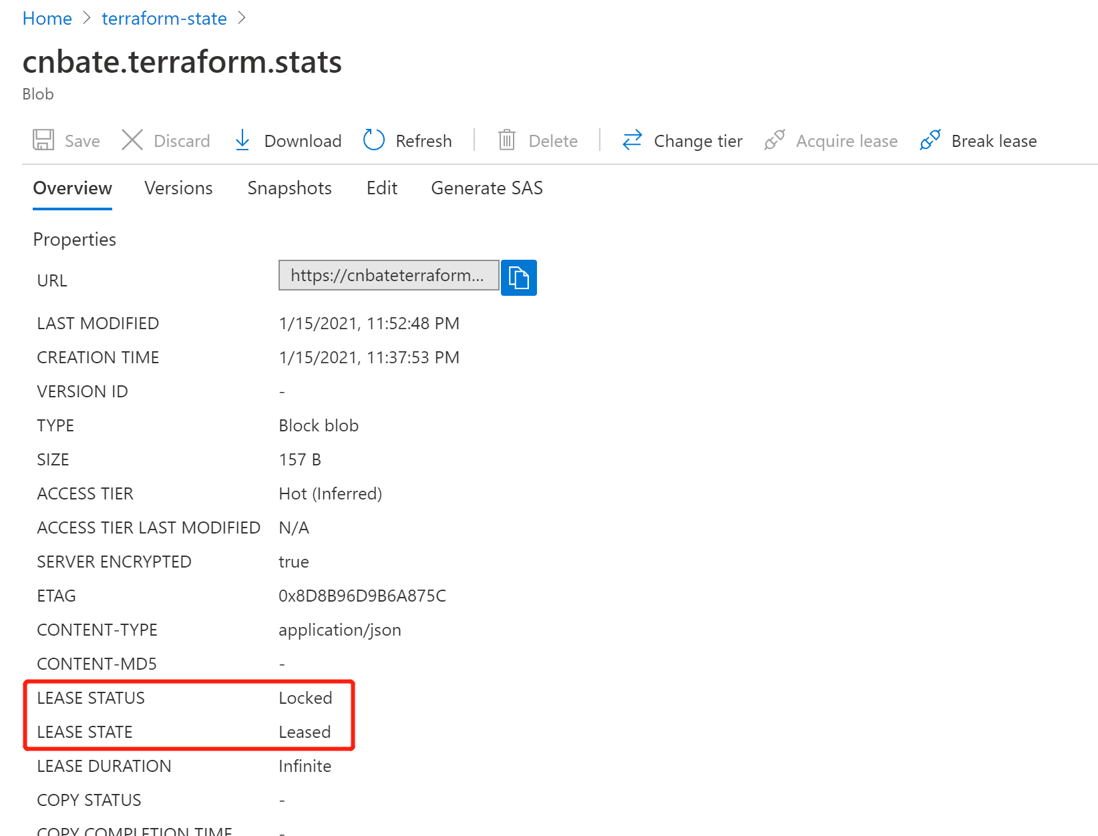Click the lease duration value 'Infinite'
1098x836 pixels.
pos(305,766)
